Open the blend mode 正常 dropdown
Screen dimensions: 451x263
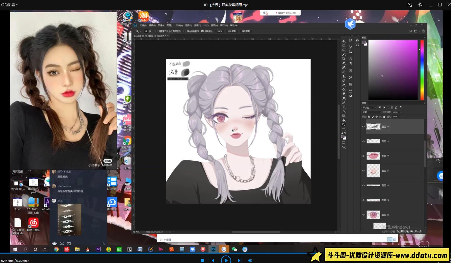371,112
